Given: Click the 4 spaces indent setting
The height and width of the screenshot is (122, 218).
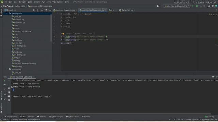Looking at the screenshot, I should [188, 120].
